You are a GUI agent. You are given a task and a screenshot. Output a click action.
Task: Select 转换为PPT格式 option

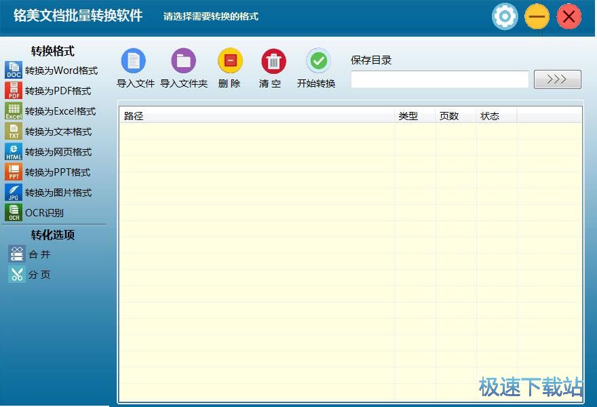tap(58, 172)
